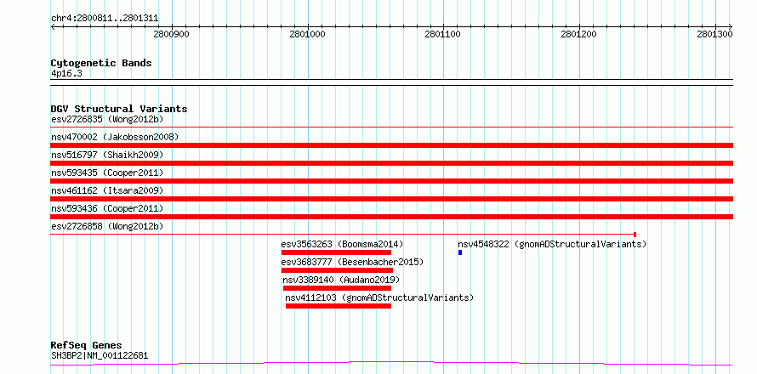
Task: Click thick red bar below nsv470002 (Jakobsson2008)
Action: pyautogui.click(x=391, y=145)
